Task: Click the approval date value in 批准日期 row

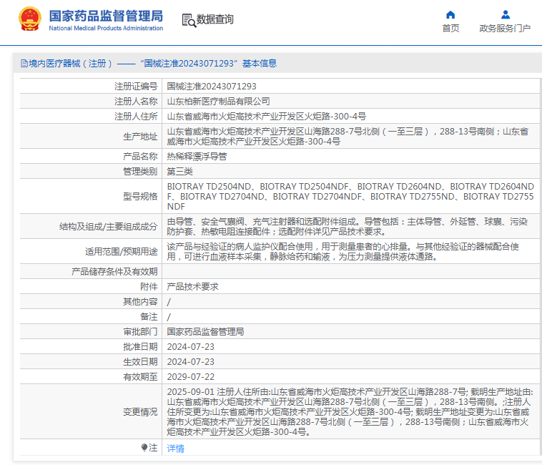Action: pos(190,346)
